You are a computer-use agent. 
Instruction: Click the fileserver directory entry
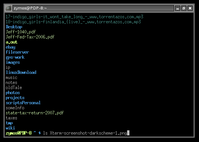17,52
